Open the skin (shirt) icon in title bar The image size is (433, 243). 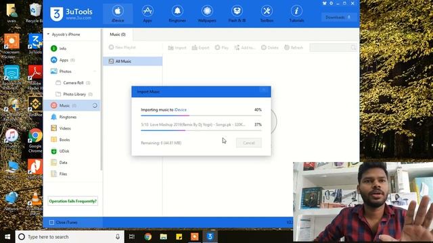point(325,3)
